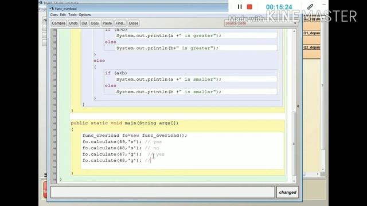The width and height of the screenshot is (367, 206).
Task: Click the line 'public static void main(String args[])'
Action: click(124, 123)
